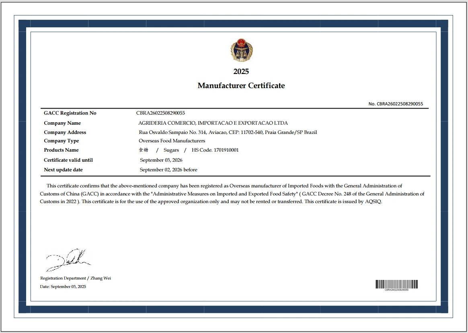The height and width of the screenshot is (333, 468).
Task: Click the slash separator after Sugars
Action: point(185,150)
